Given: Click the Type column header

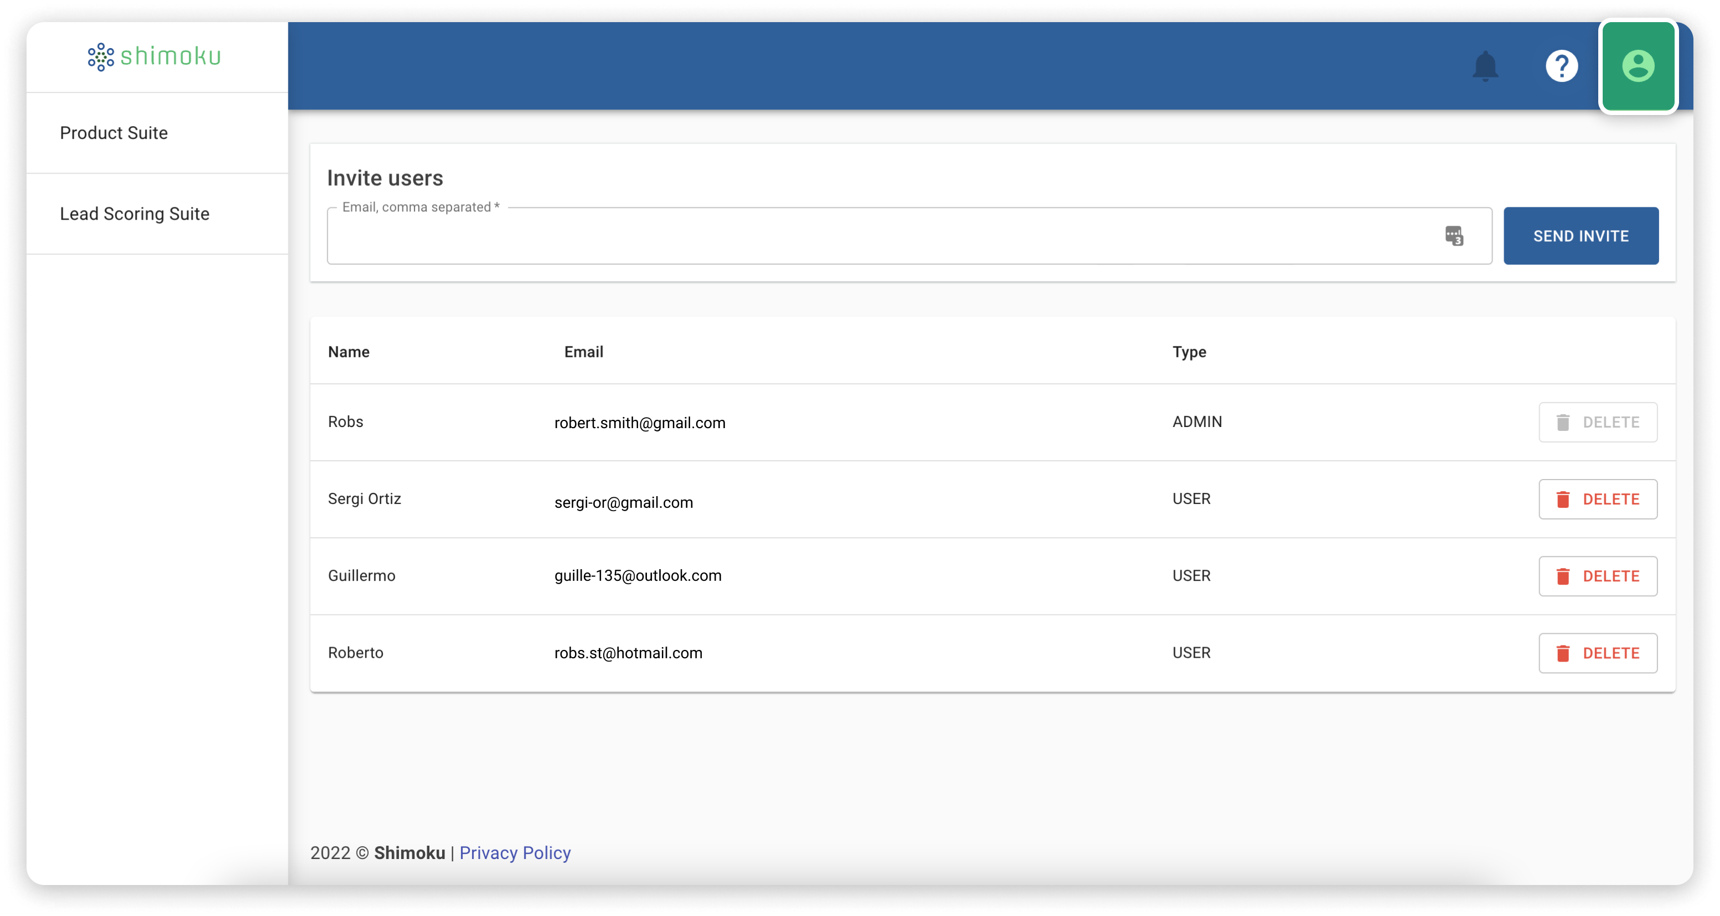Looking at the screenshot, I should [1189, 352].
